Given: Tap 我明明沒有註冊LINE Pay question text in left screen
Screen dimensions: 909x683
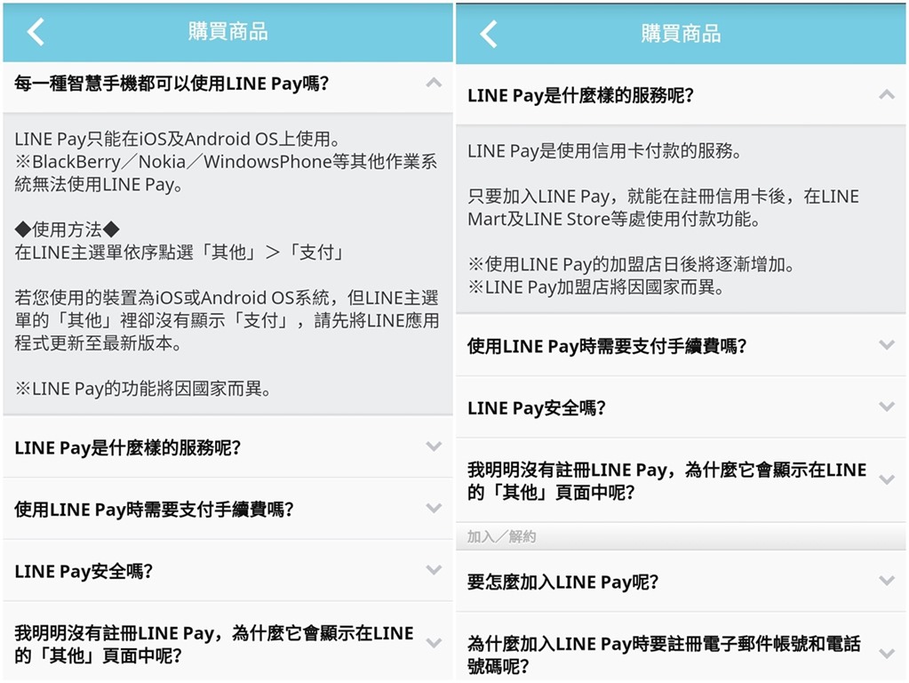Looking at the screenshot, I should coord(214,644).
